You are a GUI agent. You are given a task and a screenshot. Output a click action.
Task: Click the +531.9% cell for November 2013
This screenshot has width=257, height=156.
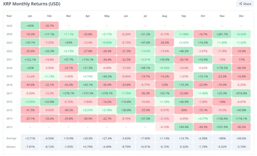pyautogui.click(x=222, y=127)
